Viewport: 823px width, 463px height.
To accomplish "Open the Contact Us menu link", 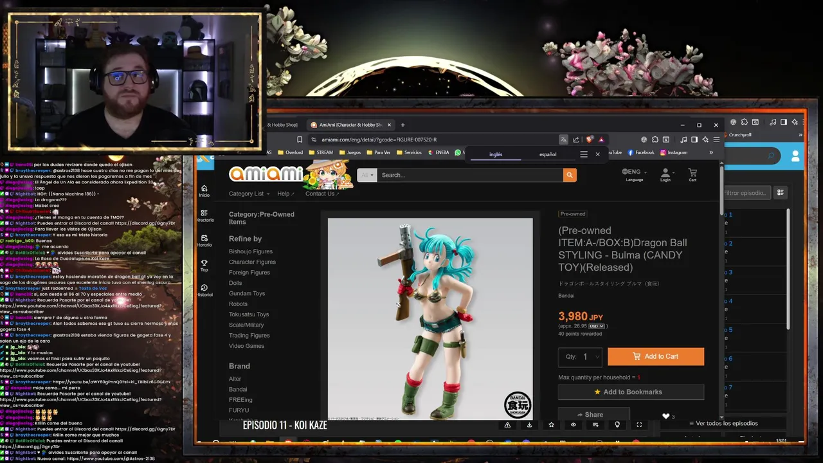I will (x=321, y=194).
